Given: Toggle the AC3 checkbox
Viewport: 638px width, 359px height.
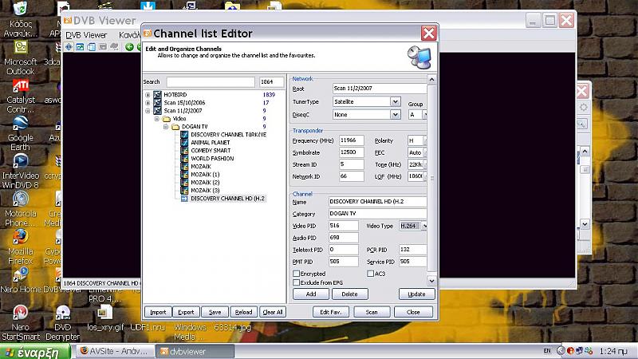Looking at the screenshot, I should tap(370, 274).
